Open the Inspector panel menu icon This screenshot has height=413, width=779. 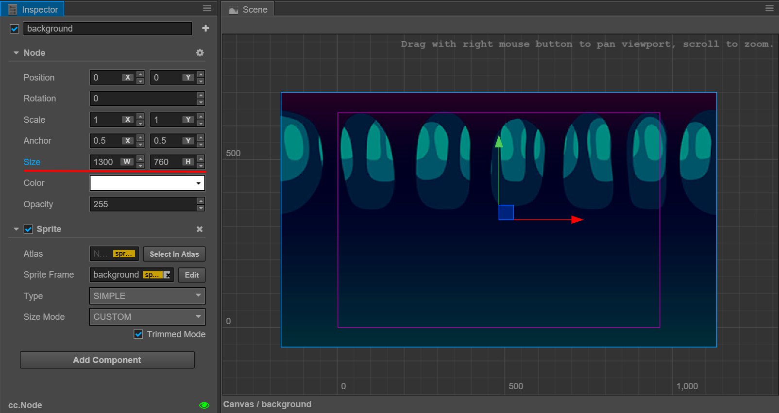coord(207,8)
